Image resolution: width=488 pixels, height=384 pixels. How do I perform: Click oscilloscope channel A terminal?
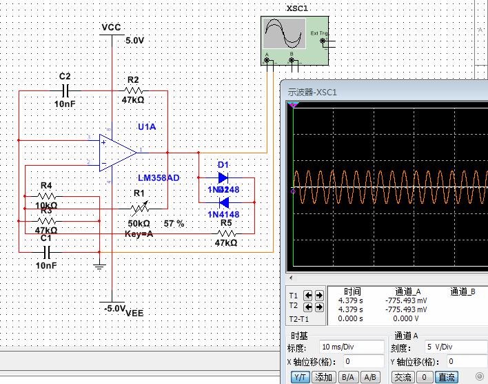[x=267, y=60]
